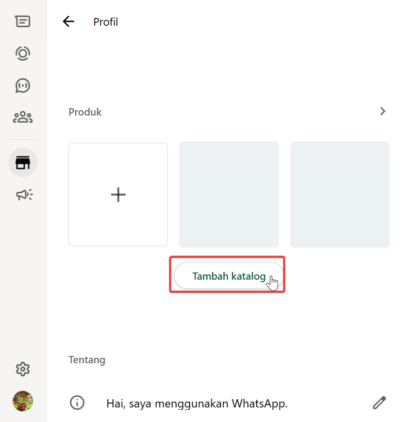Click the Tambah katalog button
The width and height of the screenshot is (413, 422).
[229, 276]
